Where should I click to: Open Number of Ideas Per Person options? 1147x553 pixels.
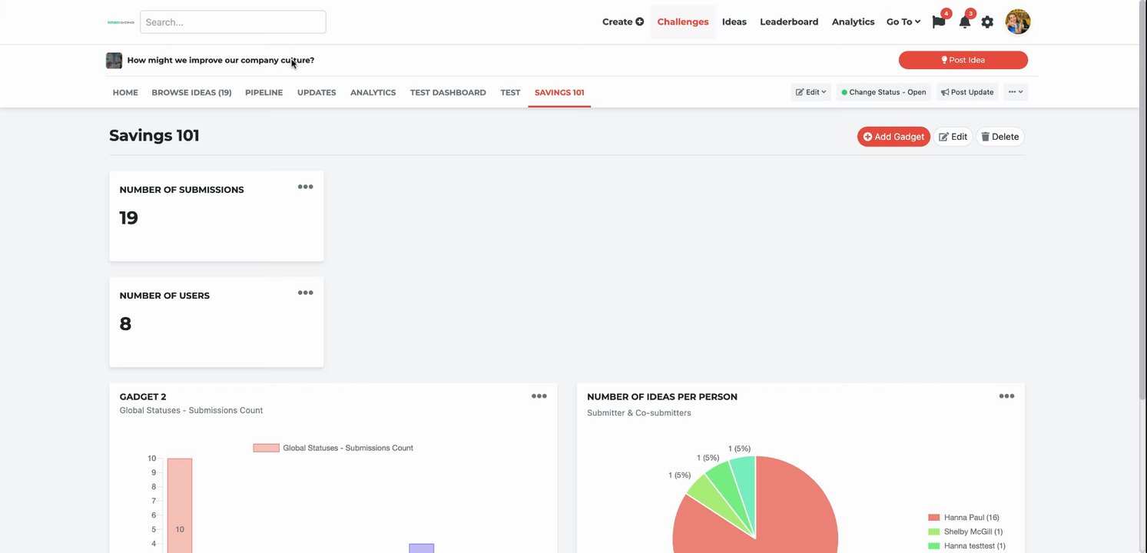(x=1006, y=396)
